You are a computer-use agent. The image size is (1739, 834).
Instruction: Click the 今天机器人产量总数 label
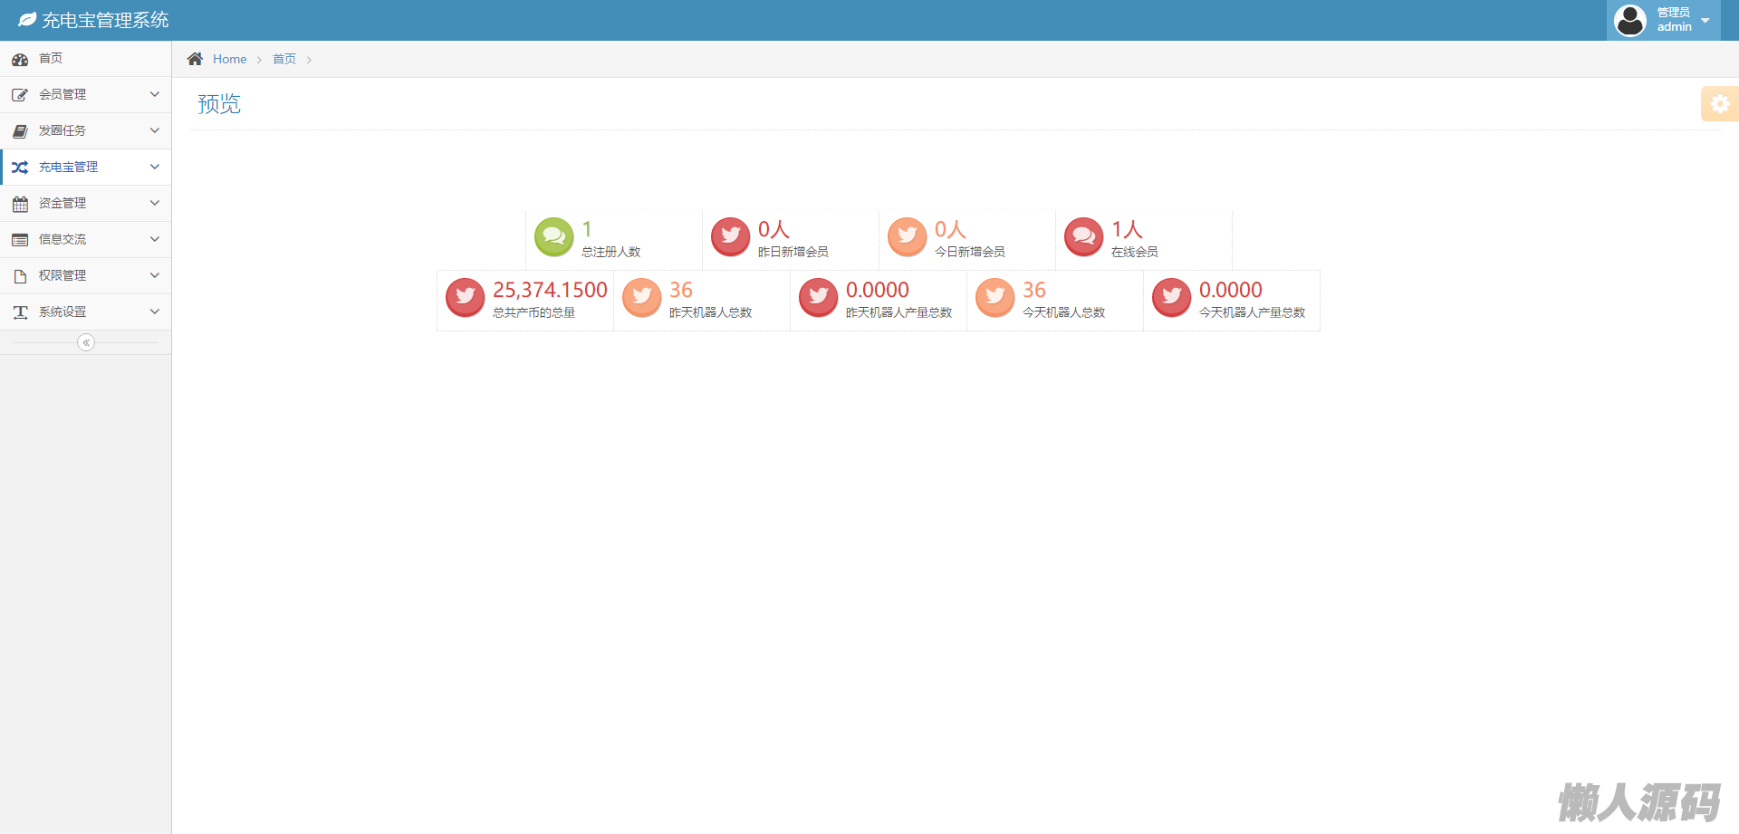tap(1252, 312)
